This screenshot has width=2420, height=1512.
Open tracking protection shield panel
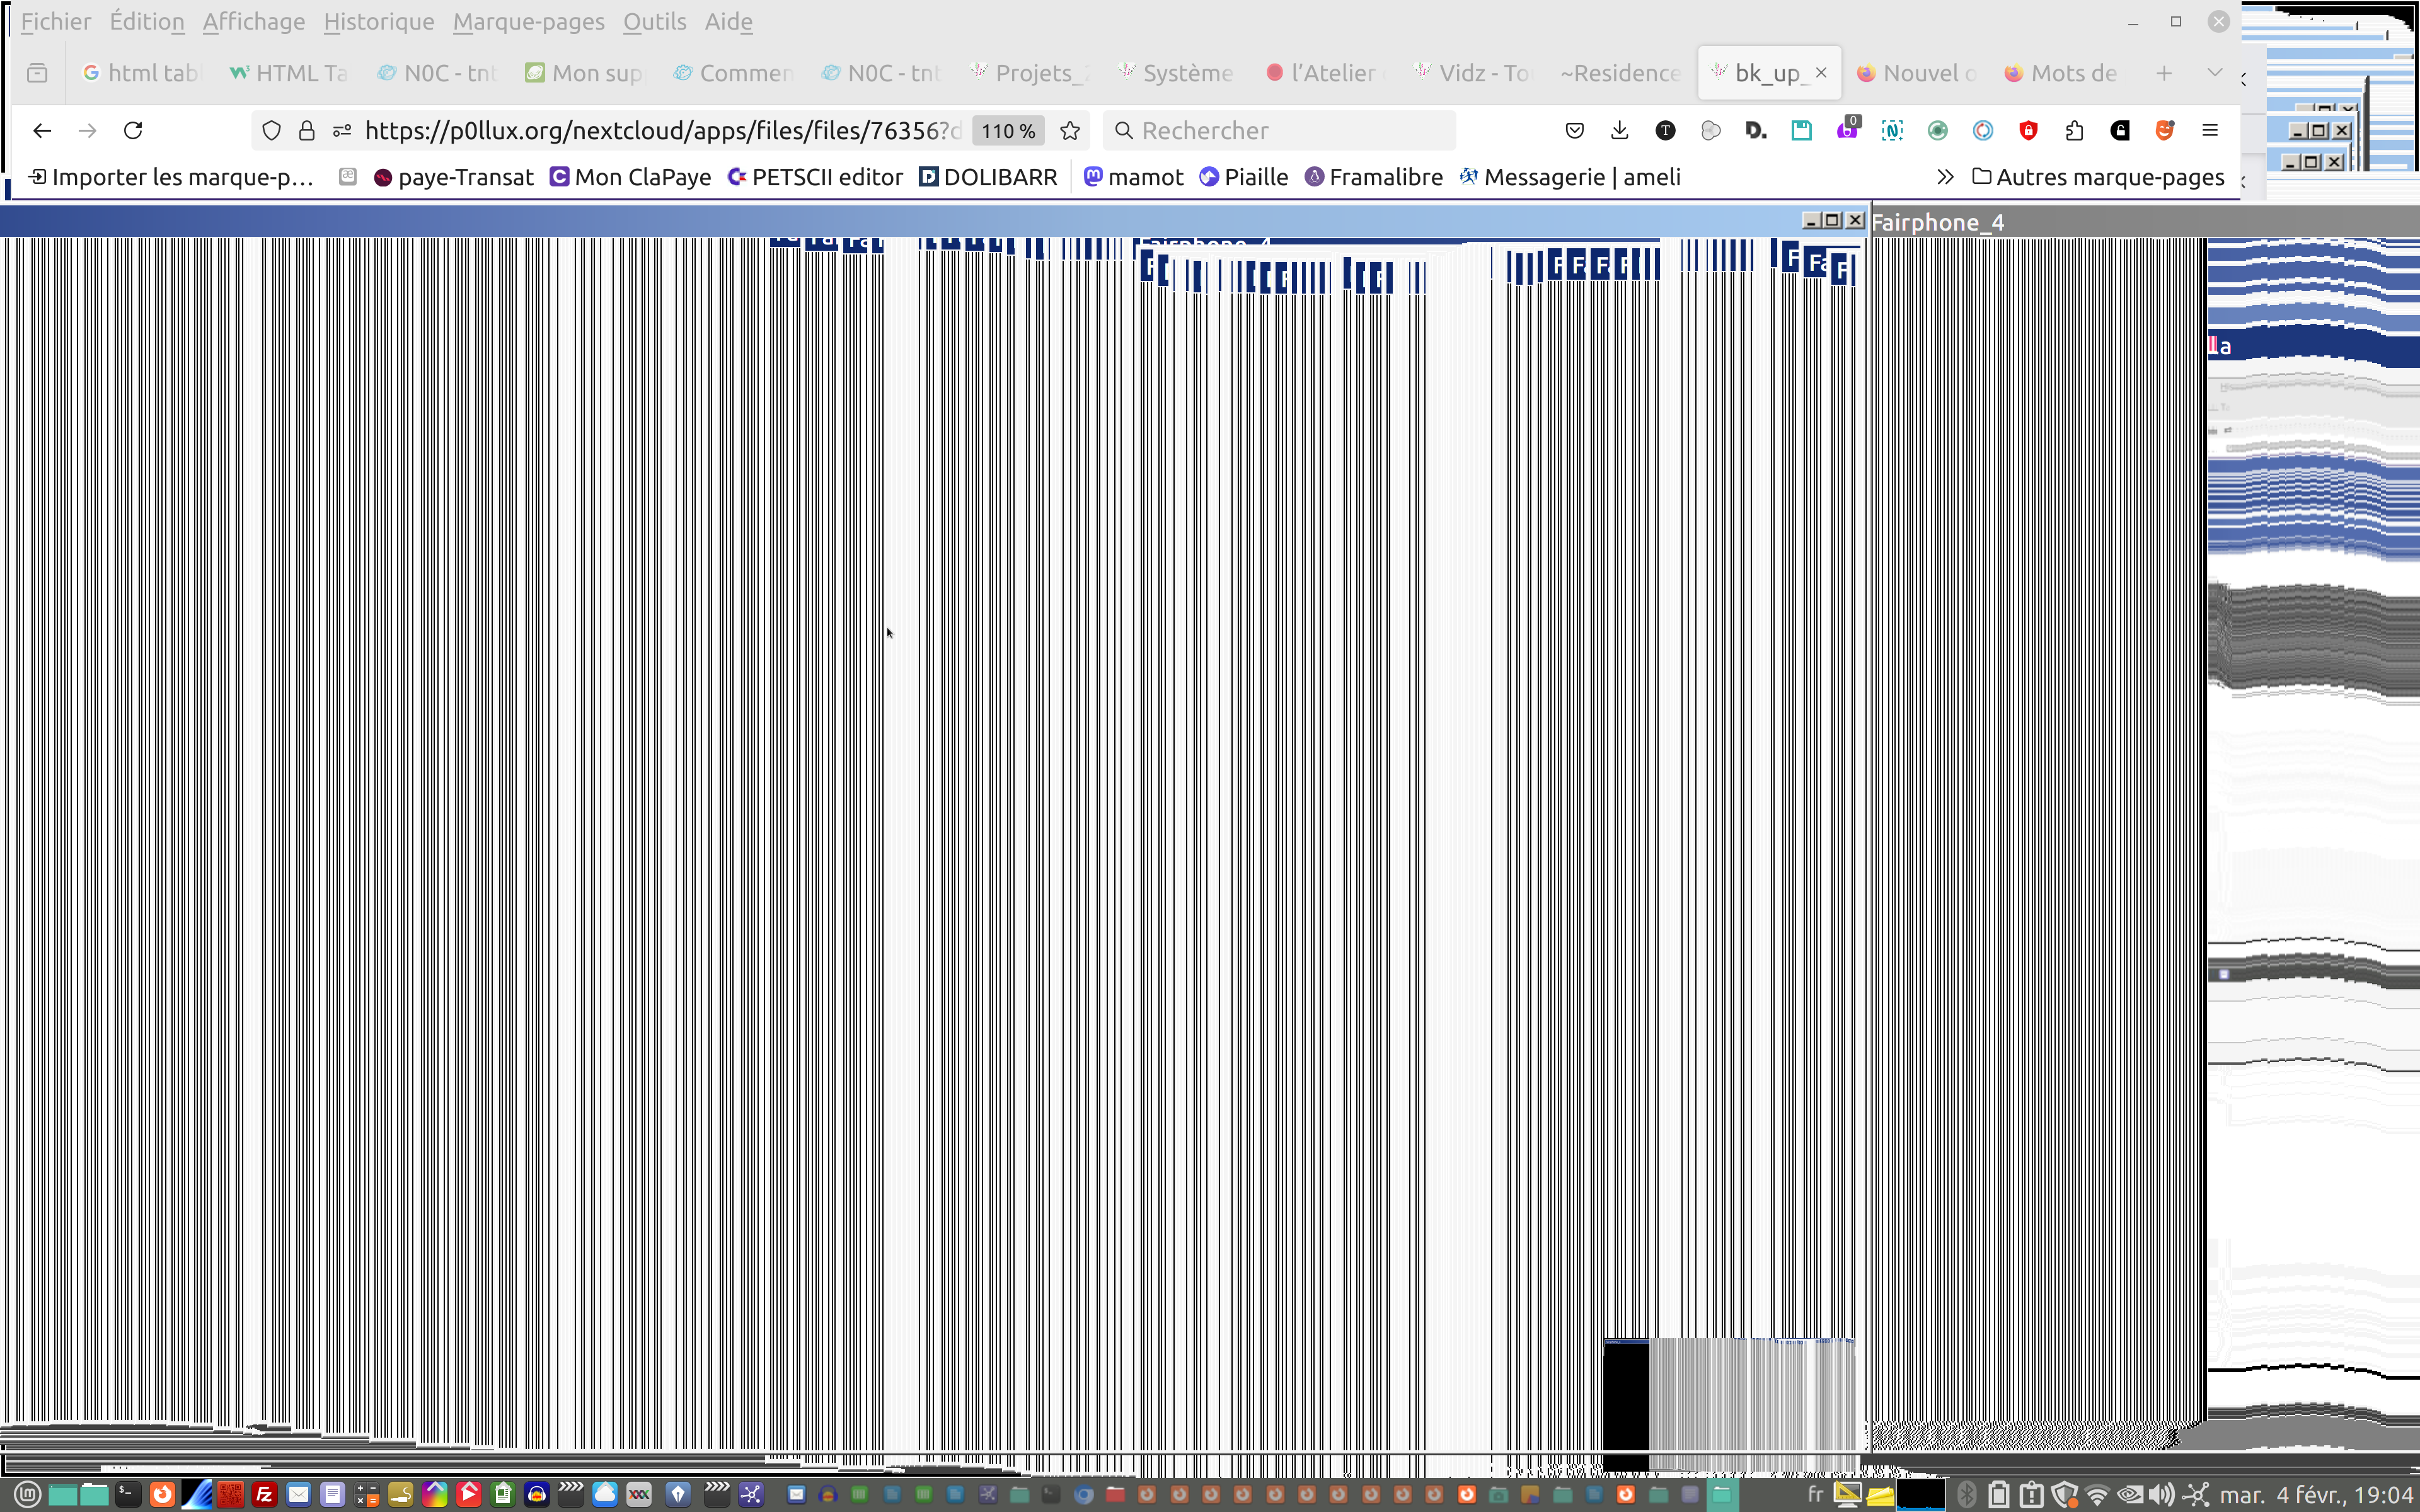[x=271, y=131]
